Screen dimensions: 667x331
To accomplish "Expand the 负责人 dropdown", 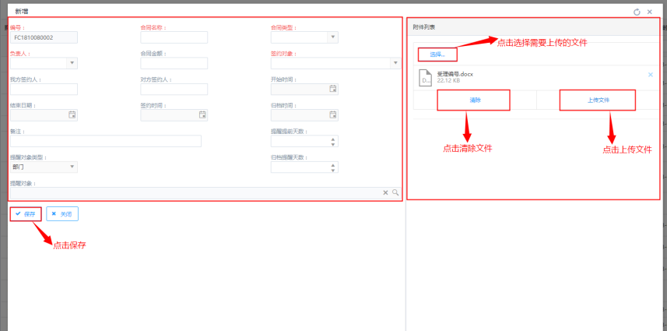I will click(72, 63).
